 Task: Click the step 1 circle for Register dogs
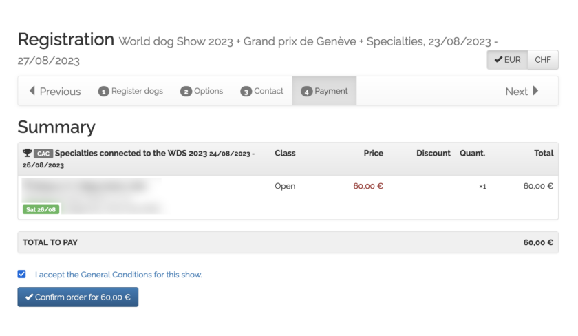pyautogui.click(x=104, y=92)
